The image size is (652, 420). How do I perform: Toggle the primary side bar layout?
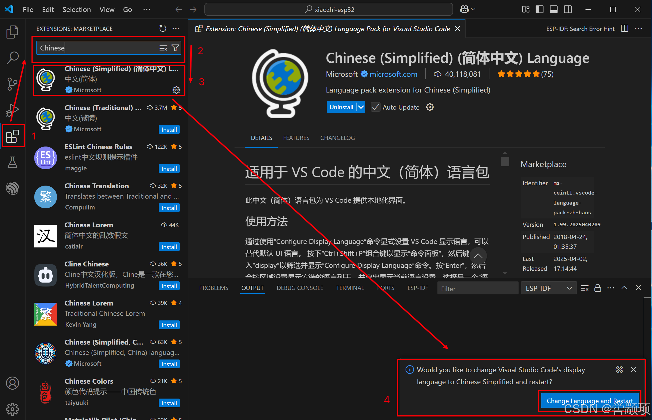[539, 9]
